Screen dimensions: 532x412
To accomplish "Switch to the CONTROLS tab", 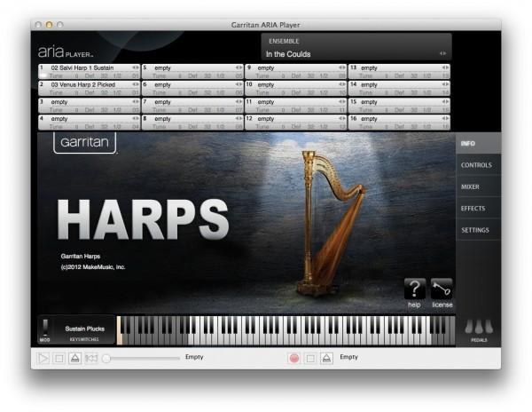I will [x=479, y=165].
